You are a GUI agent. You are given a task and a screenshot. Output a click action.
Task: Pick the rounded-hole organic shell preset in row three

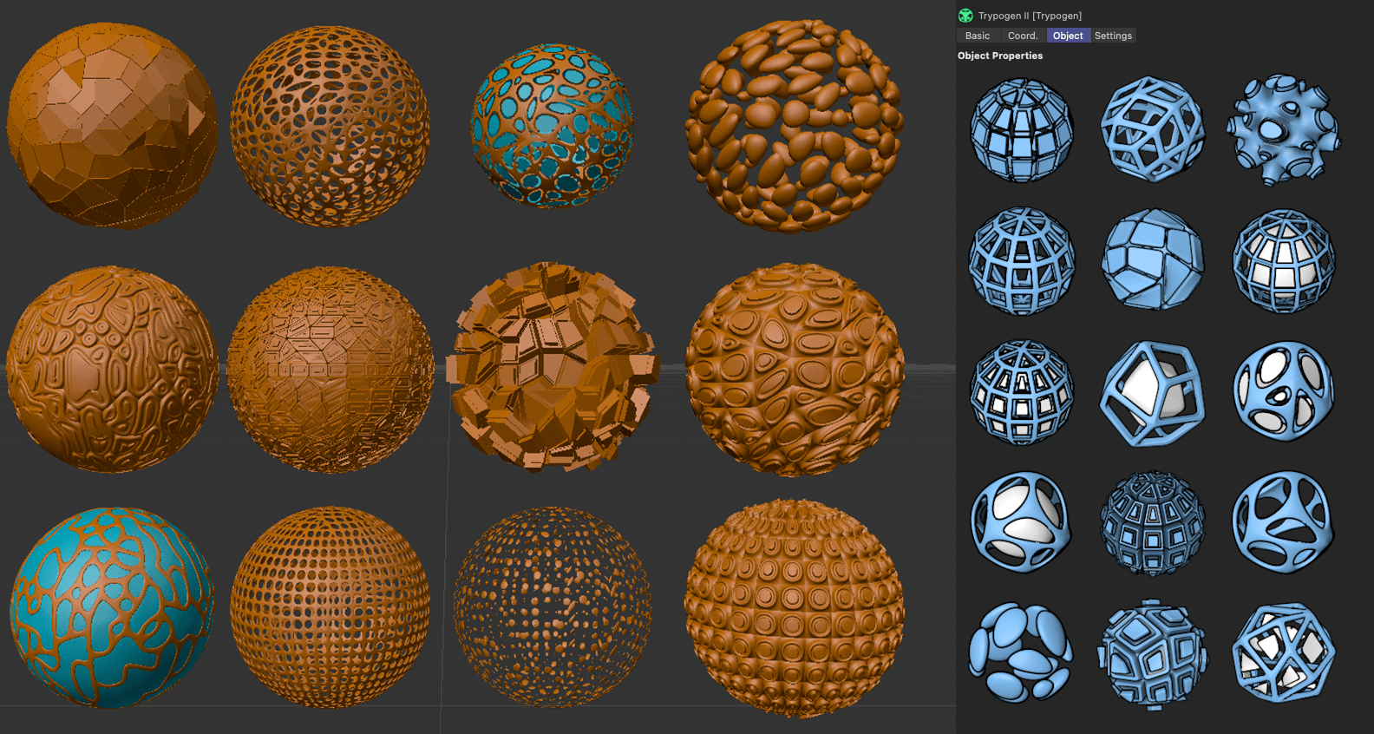point(1284,391)
